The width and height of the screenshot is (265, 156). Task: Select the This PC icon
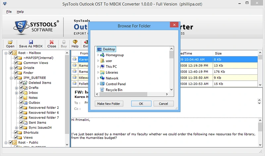(102, 67)
